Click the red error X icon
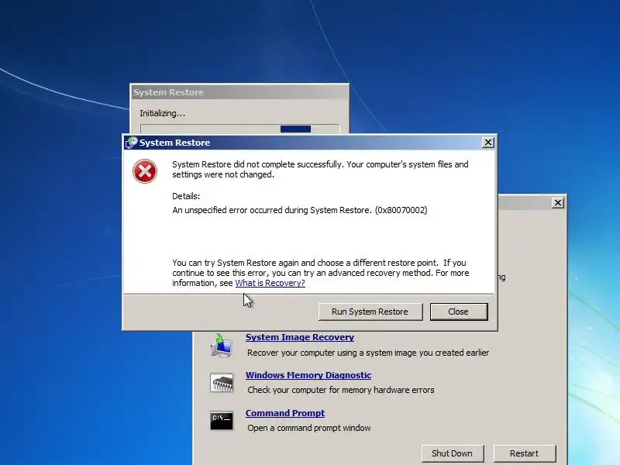The width and height of the screenshot is (620, 465). 145,171
